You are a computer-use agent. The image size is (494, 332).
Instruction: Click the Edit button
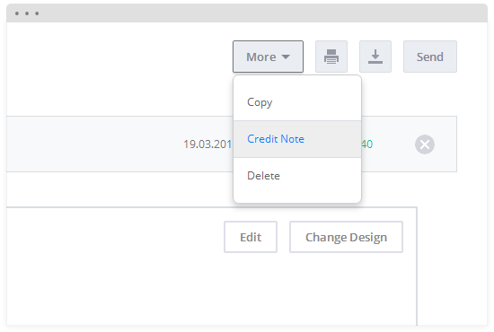click(251, 237)
